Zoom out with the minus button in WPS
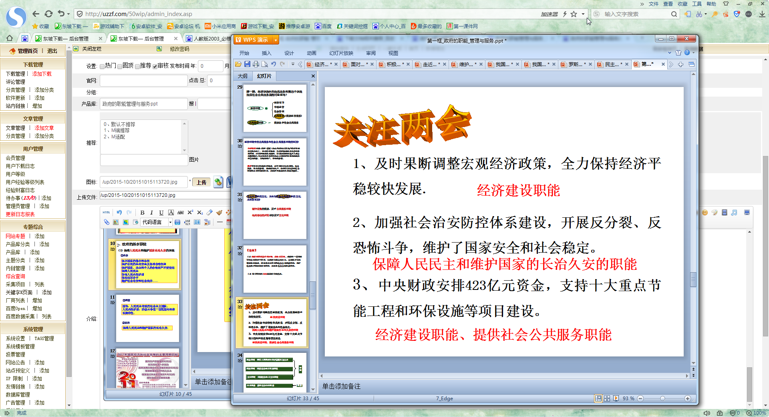 [640, 399]
